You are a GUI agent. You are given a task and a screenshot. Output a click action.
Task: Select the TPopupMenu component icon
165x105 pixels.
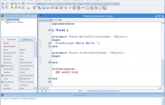point(39,8)
